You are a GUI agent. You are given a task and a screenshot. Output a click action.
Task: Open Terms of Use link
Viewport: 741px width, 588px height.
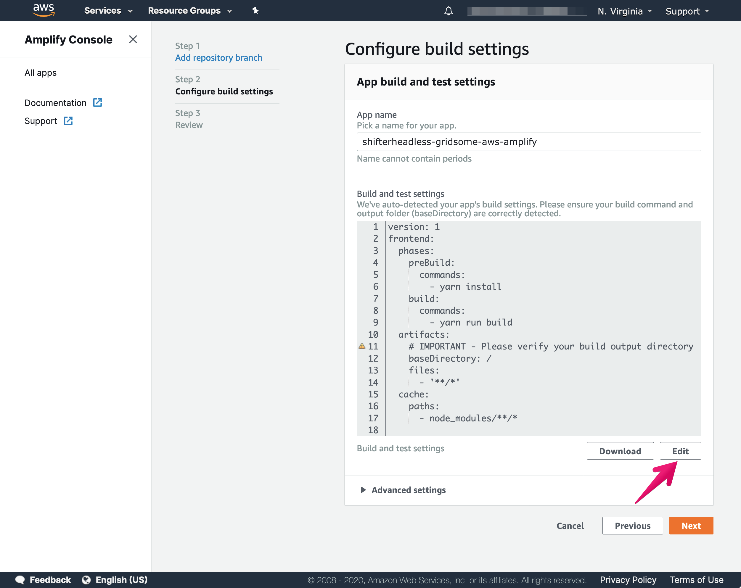(x=696, y=580)
